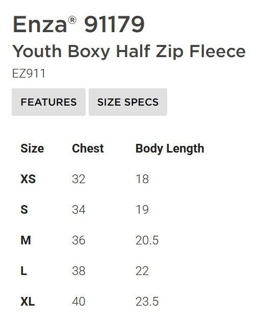The image size is (260, 325).
Task: Click chest value 32 for XS
Action: pyautogui.click(x=79, y=179)
